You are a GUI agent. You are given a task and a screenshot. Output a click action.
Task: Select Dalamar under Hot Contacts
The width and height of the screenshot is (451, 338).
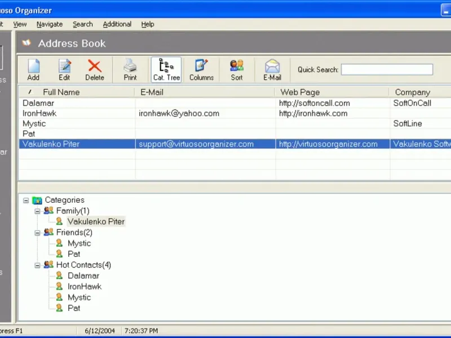83,275
